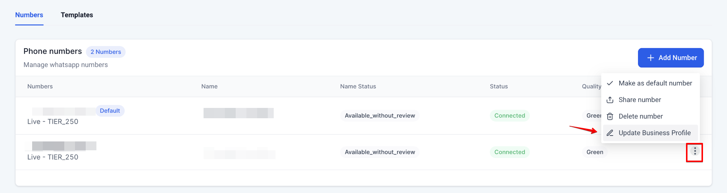Click the Status column header
Screen dimensions: 727x193
(499, 87)
